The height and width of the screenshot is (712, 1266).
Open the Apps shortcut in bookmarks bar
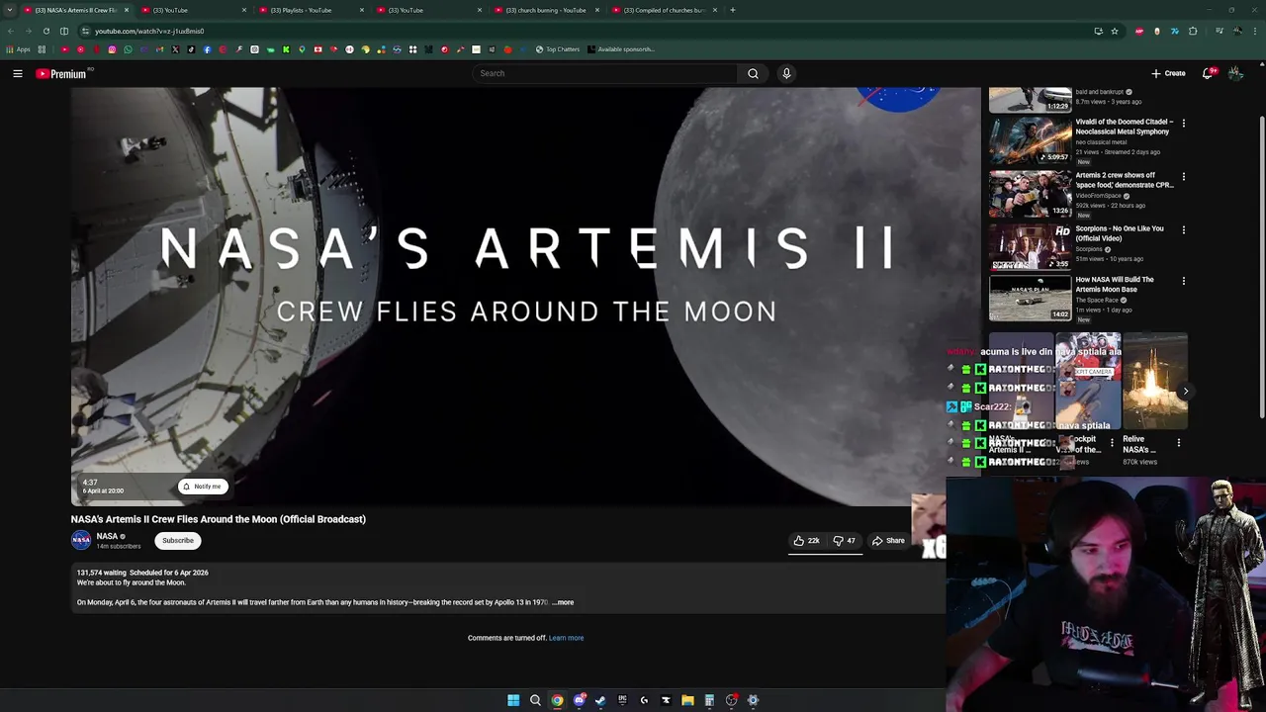[x=18, y=49]
